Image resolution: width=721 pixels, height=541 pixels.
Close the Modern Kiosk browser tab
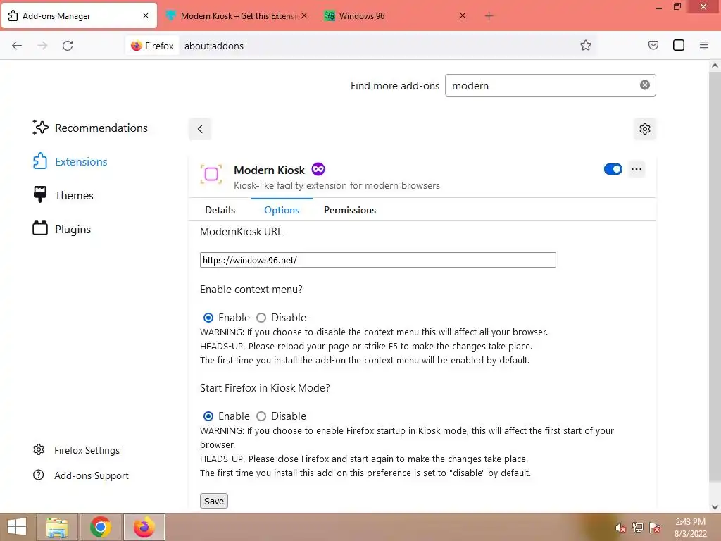pyautogui.click(x=304, y=15)
